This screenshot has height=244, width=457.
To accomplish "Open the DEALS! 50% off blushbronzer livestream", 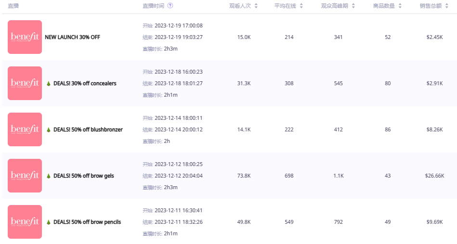I will [x=88, y=129].
